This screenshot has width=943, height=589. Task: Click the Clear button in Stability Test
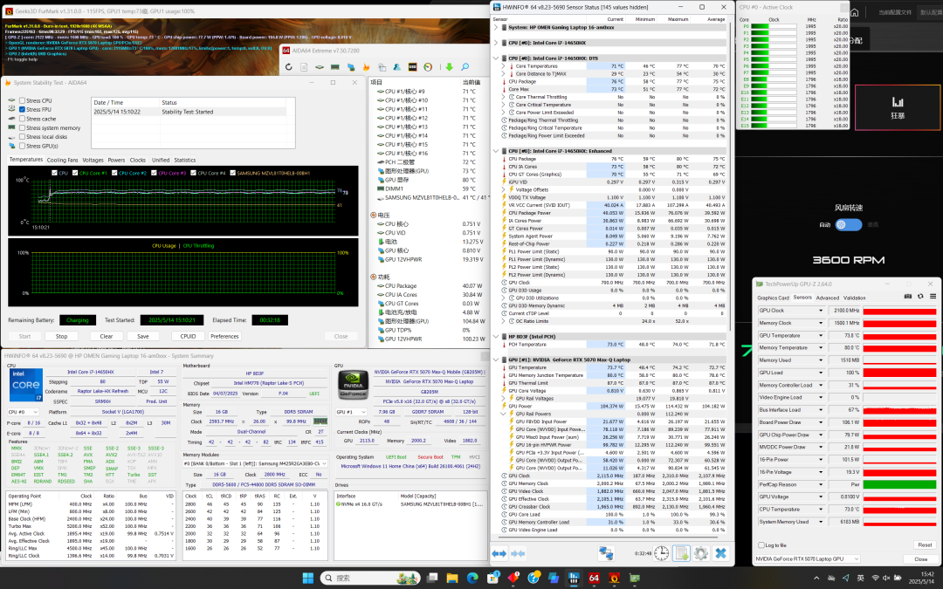pyautogui.click(x=107, y=336)
